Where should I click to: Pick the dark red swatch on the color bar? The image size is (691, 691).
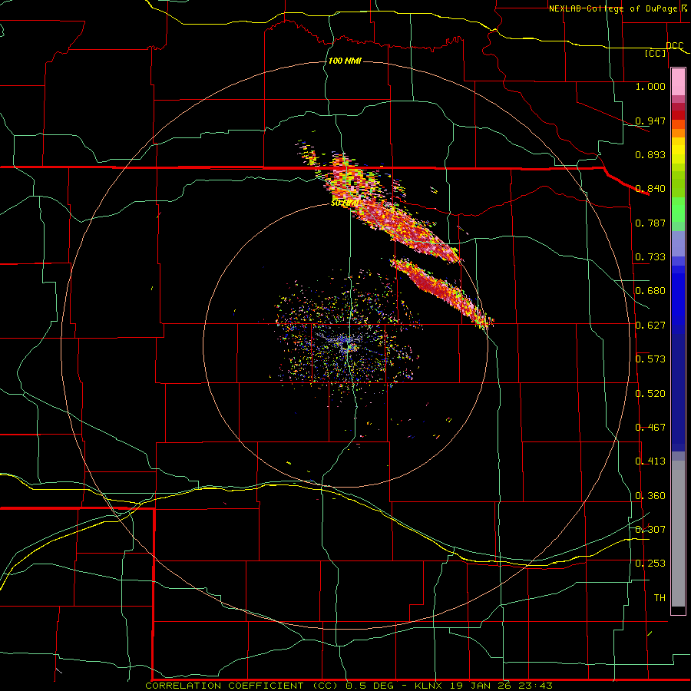point(678,115)
